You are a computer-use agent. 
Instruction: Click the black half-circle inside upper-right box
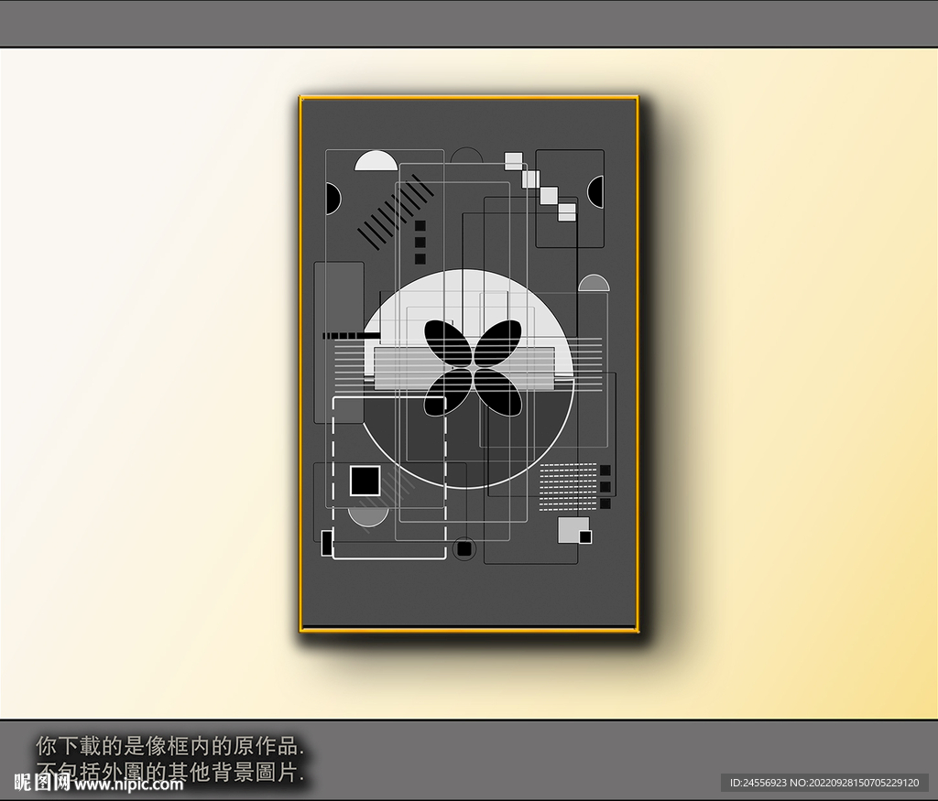(x=595, y=192)
